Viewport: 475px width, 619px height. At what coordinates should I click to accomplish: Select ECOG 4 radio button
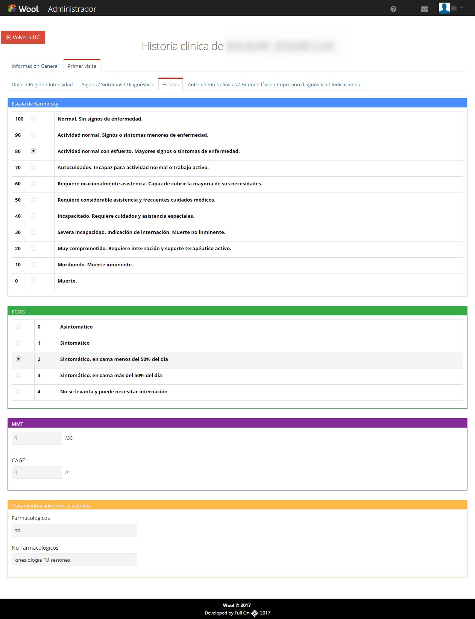18,391
